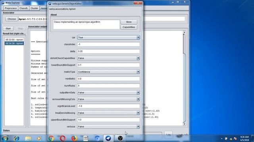
Task: Click the Capabilities button
Action: pyautogui.click(x=129, y=27)
